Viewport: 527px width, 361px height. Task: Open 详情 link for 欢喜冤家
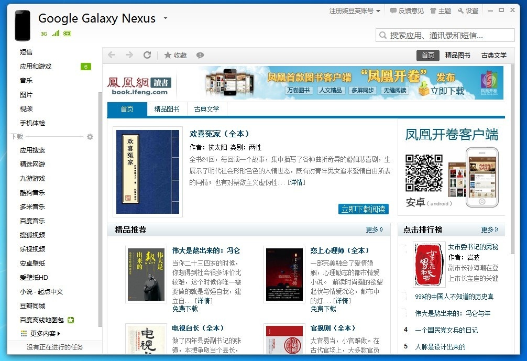tap(297, 182)
